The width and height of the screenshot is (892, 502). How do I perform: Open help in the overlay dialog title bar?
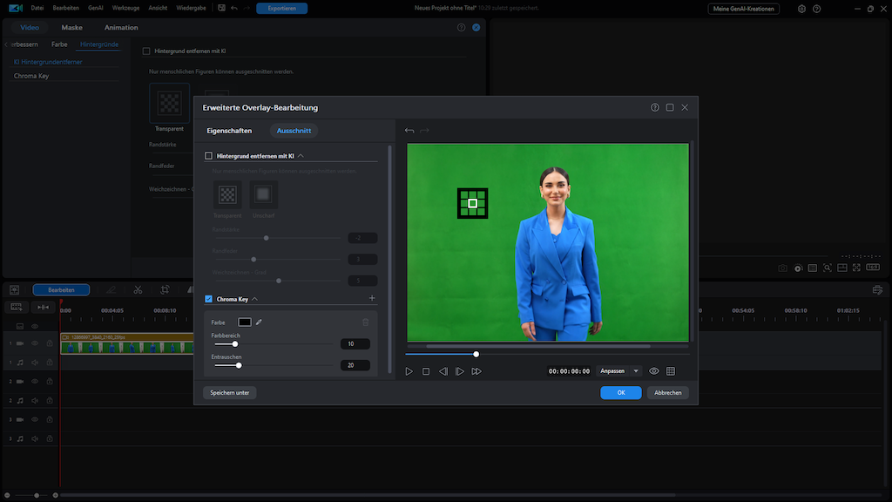655,107
